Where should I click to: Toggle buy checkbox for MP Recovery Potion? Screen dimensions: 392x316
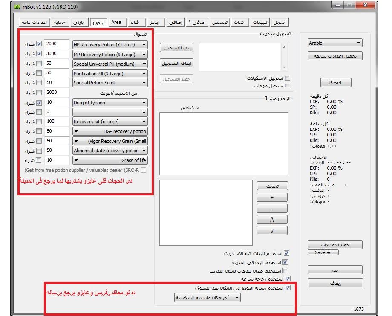pos(39,54)
